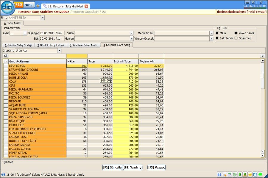
Task: Click the Bitiş date field
Action: point(52,39)
